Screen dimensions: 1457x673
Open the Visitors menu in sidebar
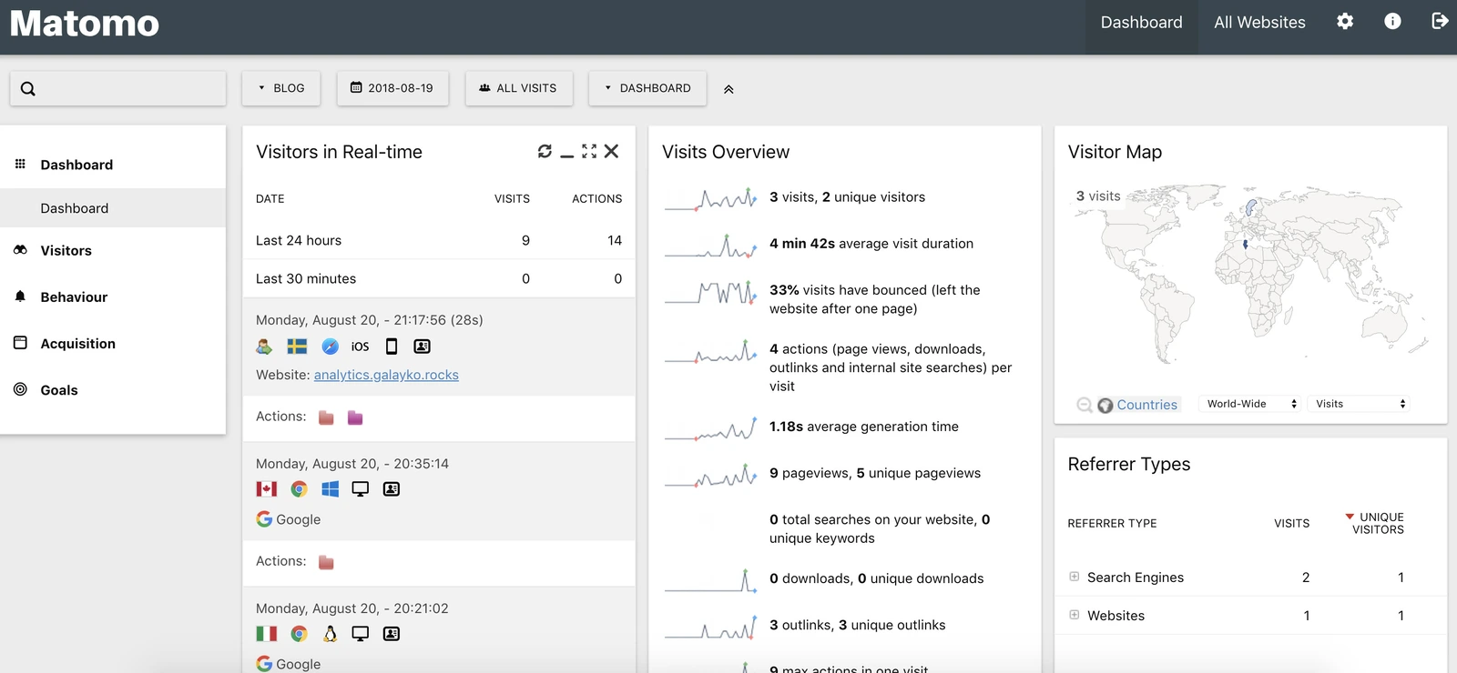[66, 251]
